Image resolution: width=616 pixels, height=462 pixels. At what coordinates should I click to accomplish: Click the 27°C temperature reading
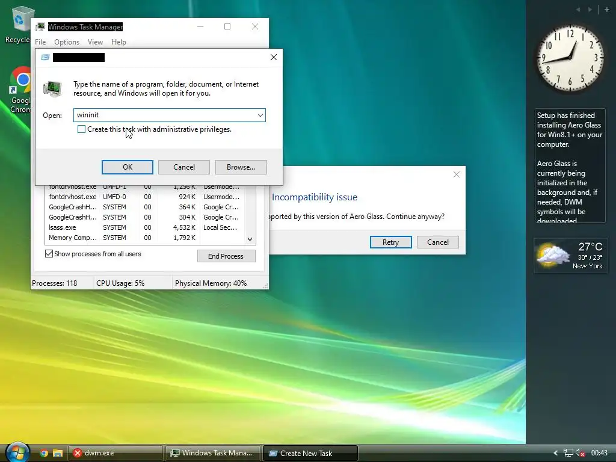click(590, 247)
